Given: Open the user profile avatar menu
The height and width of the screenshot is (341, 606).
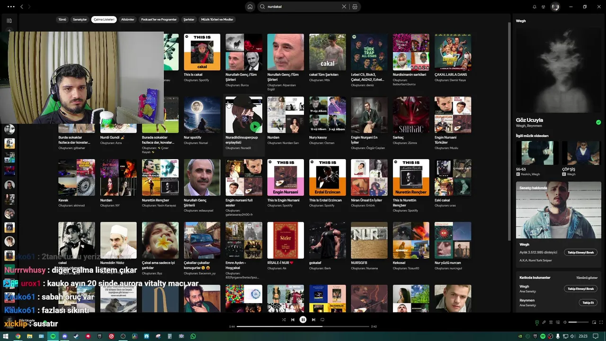Looking at the screenshot, I should point(555,7).
